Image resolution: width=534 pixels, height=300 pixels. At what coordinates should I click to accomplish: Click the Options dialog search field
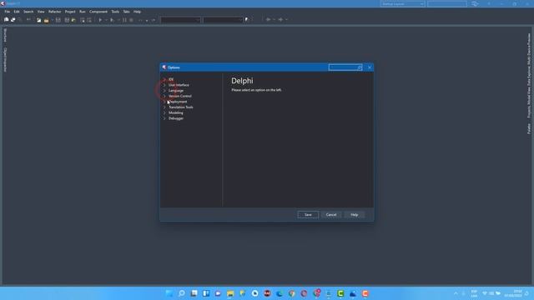[345, 67]
